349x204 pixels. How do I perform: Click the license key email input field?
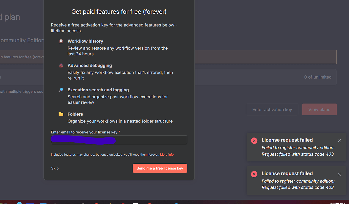119,140
